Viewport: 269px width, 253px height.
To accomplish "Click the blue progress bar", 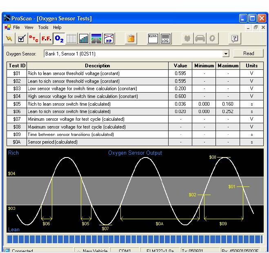I will (135, 239).
